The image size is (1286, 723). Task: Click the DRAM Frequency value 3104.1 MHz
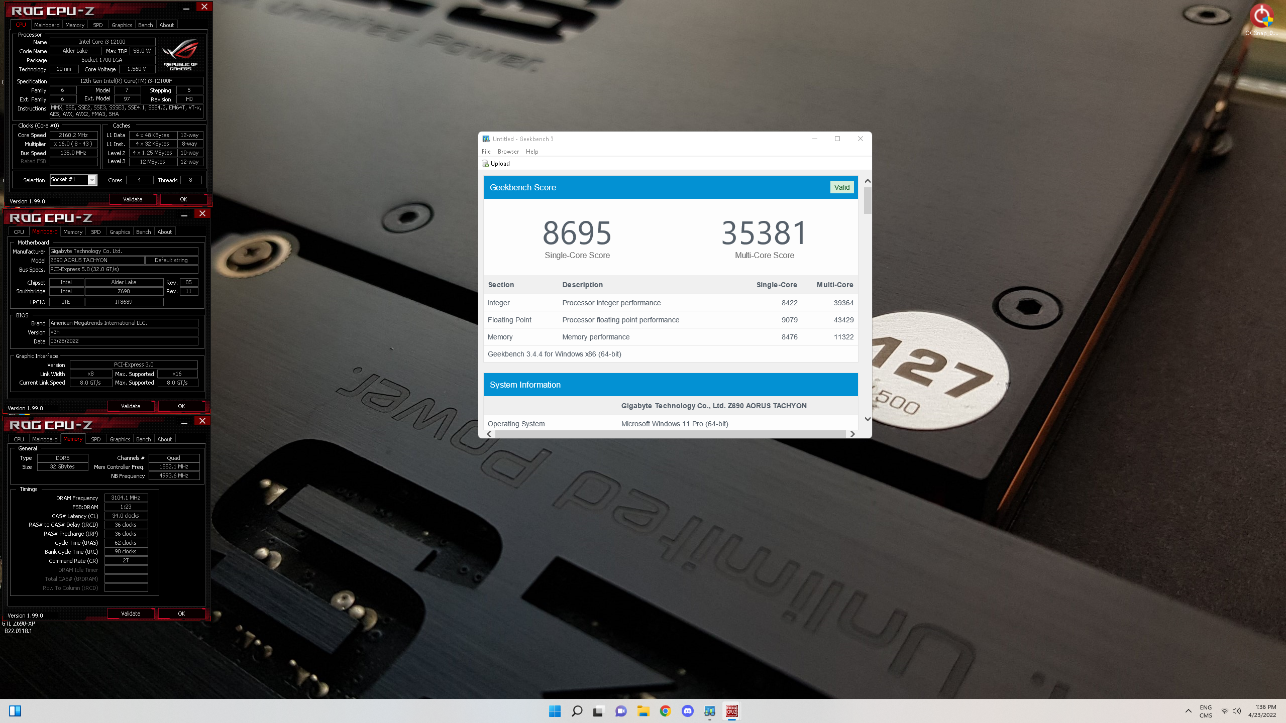[x=126, y=498]
